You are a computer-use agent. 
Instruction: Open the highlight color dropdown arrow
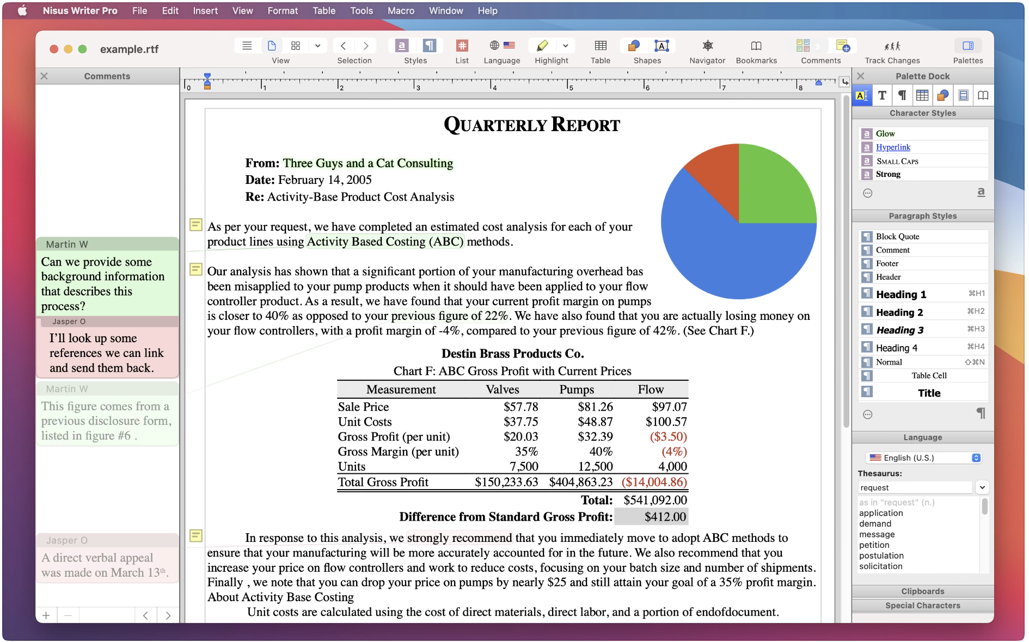pyautogui.click(x=566, y=46)
